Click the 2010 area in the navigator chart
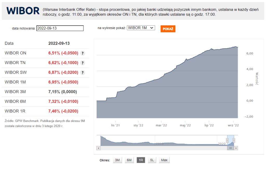Image resolution: width=266 pixels, height=169 pixels. click(160, 143)
